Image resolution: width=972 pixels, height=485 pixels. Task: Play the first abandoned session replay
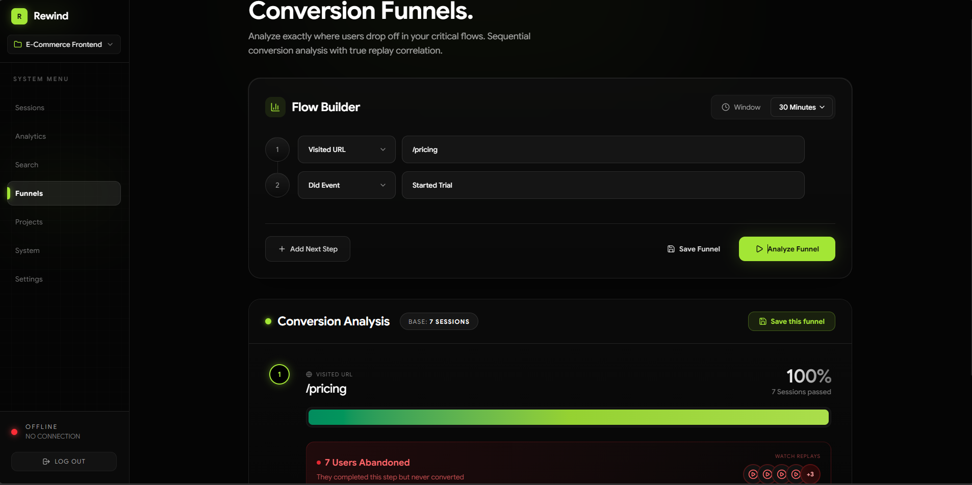(x=753, y=474)
